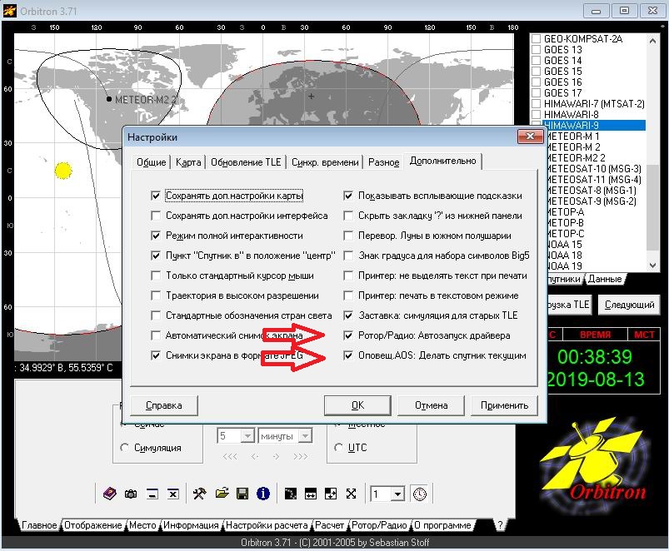Click the Справка button

coord(164,405)
